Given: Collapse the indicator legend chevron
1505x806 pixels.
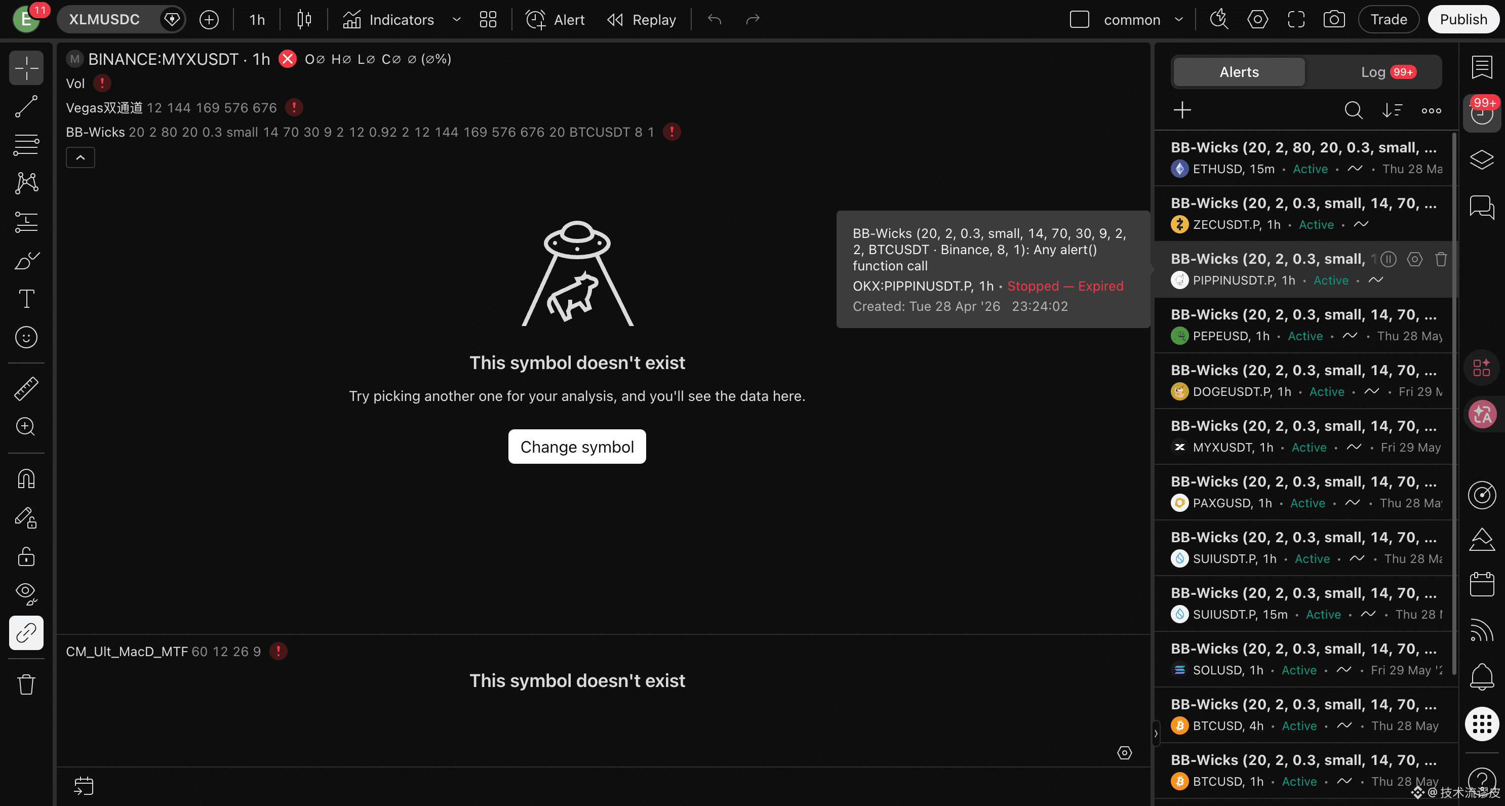Looking at the screenshot, I should click(81, 157).
